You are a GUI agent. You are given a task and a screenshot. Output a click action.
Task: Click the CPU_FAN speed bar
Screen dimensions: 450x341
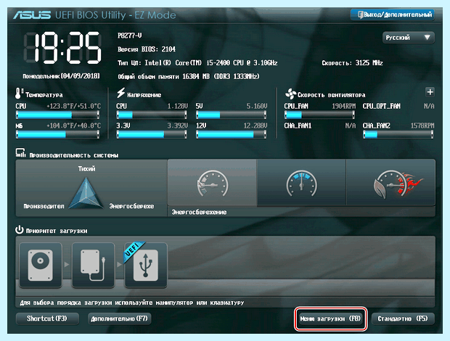point(319,115)
